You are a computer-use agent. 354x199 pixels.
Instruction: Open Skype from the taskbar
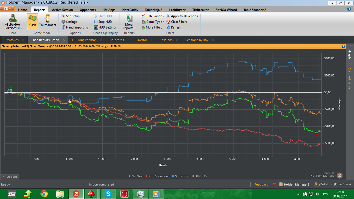click(108, 194)
